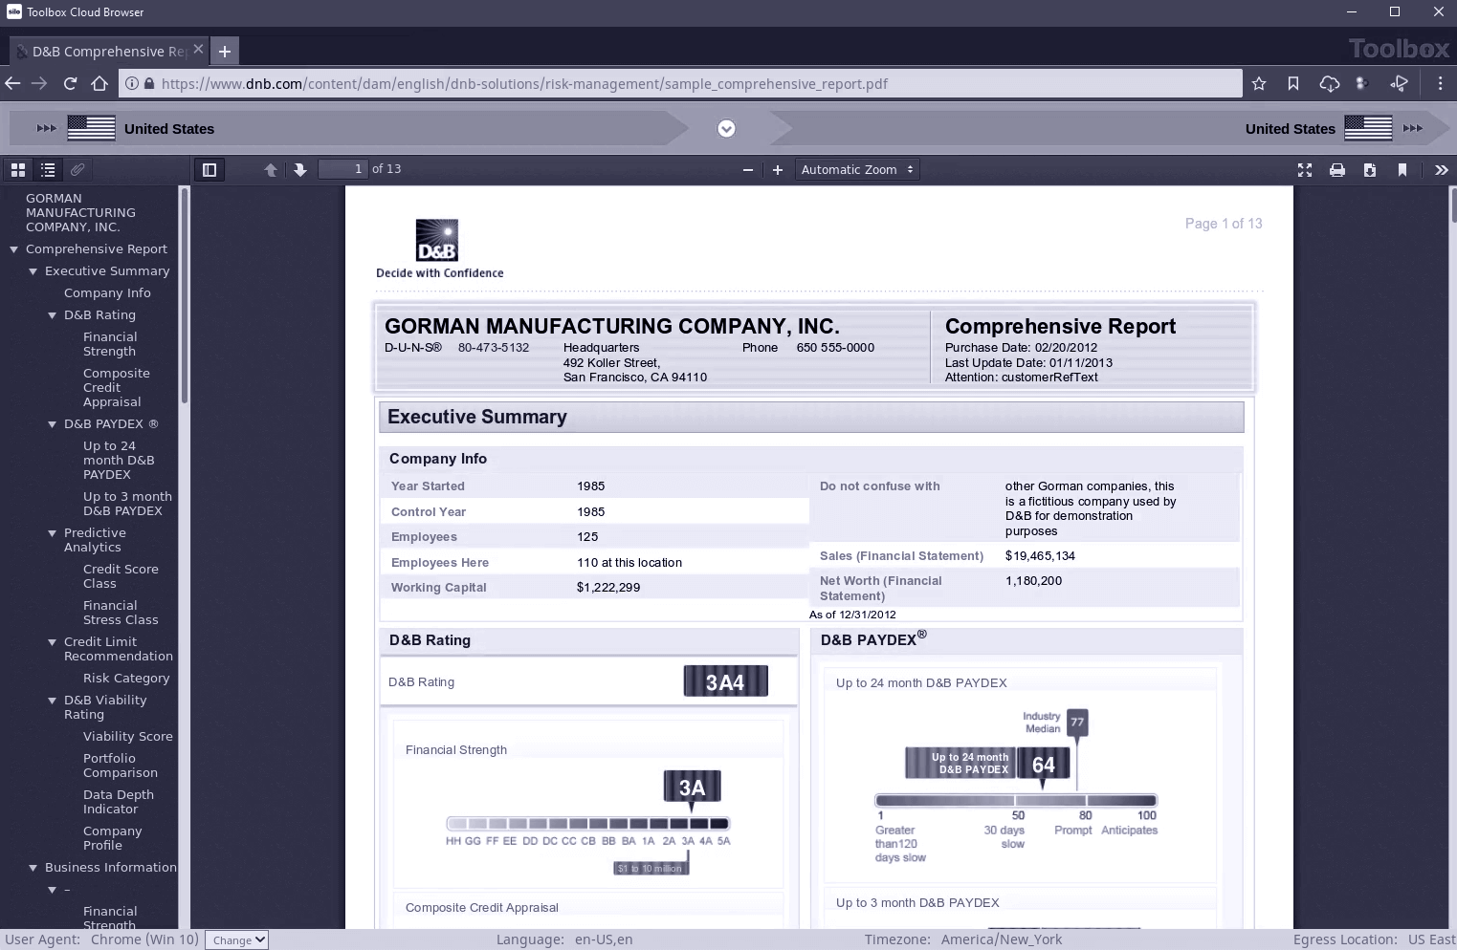This screenshot has width=1457, height=950.
Task: Print the PDF document
Action: [x=1337, y=170]
